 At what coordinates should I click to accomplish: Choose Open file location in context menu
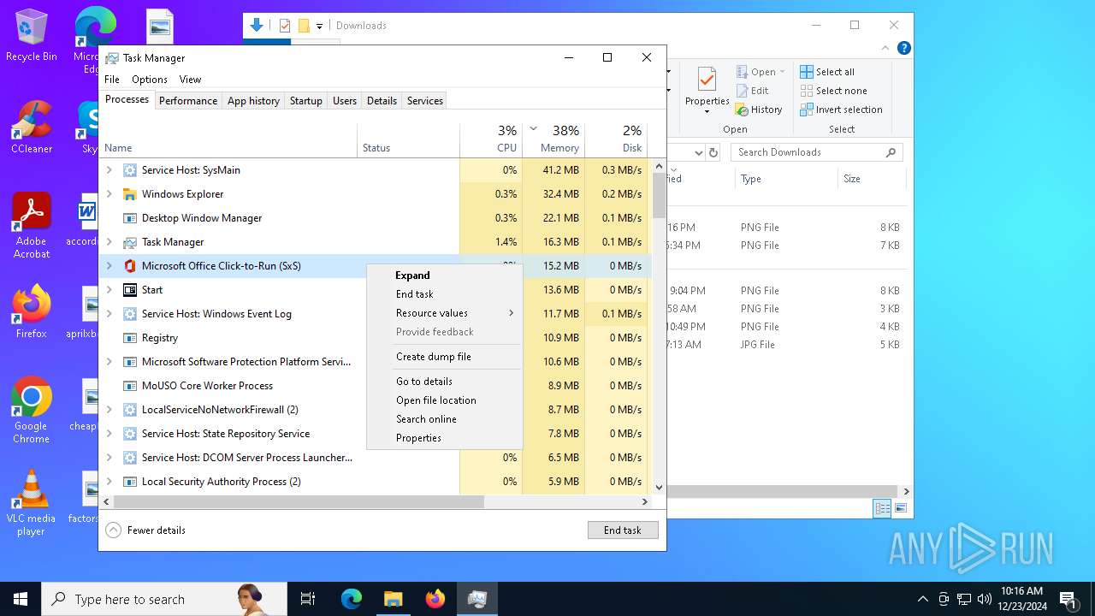tap(444, 400)
